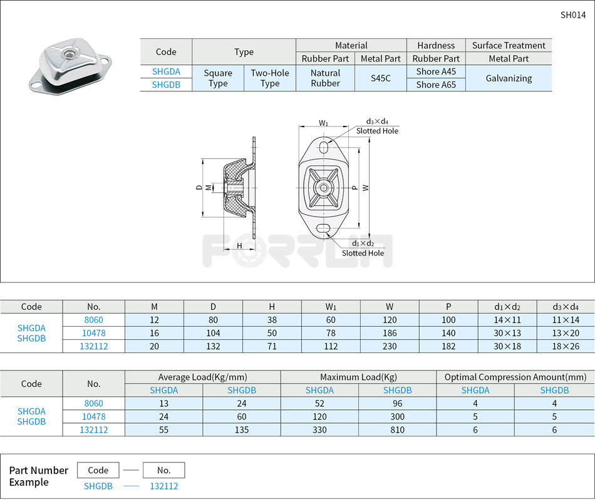Viewport: 595px width, 502px height.
Task: Select the top view diagram
Action: pyautogui.click(x=324, y=187)
